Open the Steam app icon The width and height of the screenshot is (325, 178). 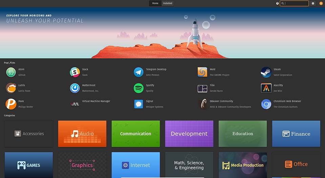(x=266, y=72)
